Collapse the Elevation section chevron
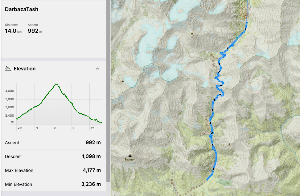 tap(97, 69)
